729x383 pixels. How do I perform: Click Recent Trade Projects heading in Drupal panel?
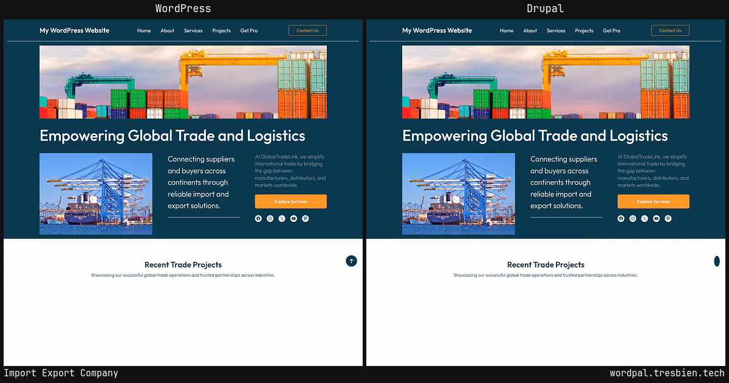[546, 264]
